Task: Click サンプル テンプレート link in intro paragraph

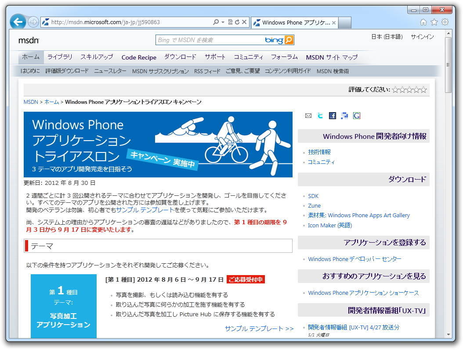Action: pyautogui.click(x=145, y=210)
